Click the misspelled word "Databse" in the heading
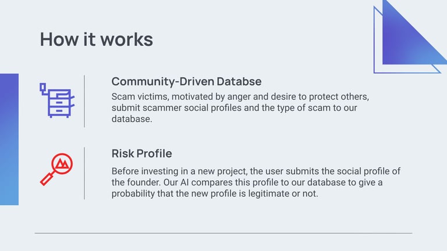Image resolution: width=447 pixels, height=251 pixels. tap(244, 81)
